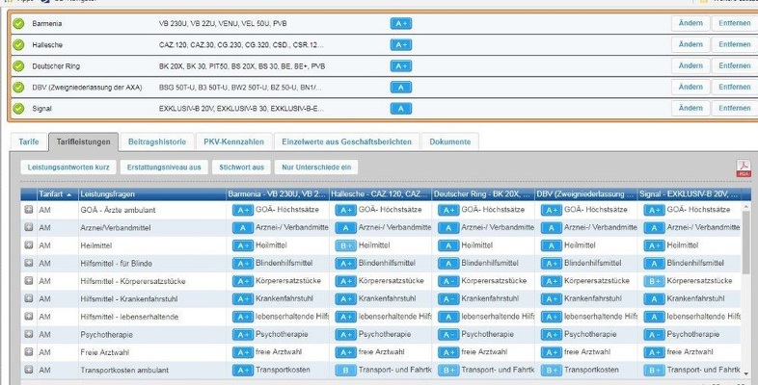
Task: Click the green check icon beside Deutscher Ring
Action: [x=18, y=65]
